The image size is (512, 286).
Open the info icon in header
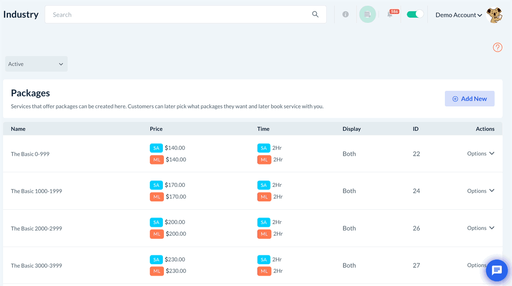click(x=345, y=15)
